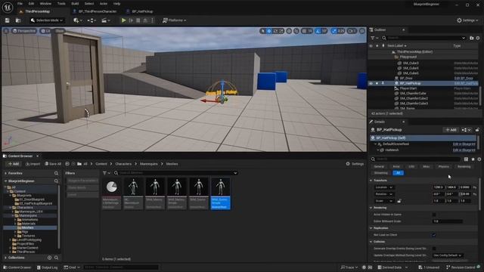
Task: Open Settings in the main toolbar
Action: [x=467, y=20]
